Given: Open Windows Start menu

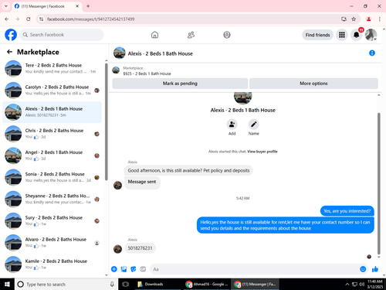Looking at the screenshot, I should pos(7,284).
